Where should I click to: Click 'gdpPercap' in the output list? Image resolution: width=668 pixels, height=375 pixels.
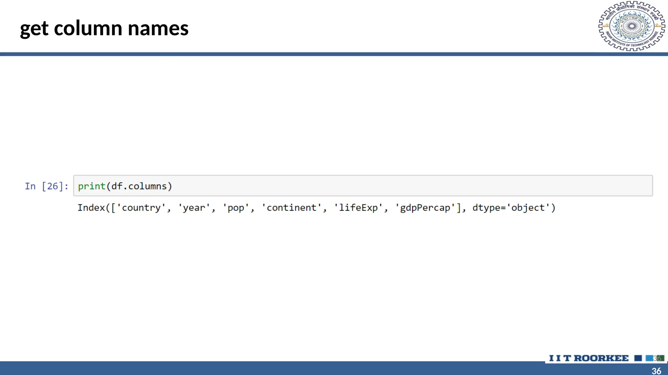click(425, 208)
